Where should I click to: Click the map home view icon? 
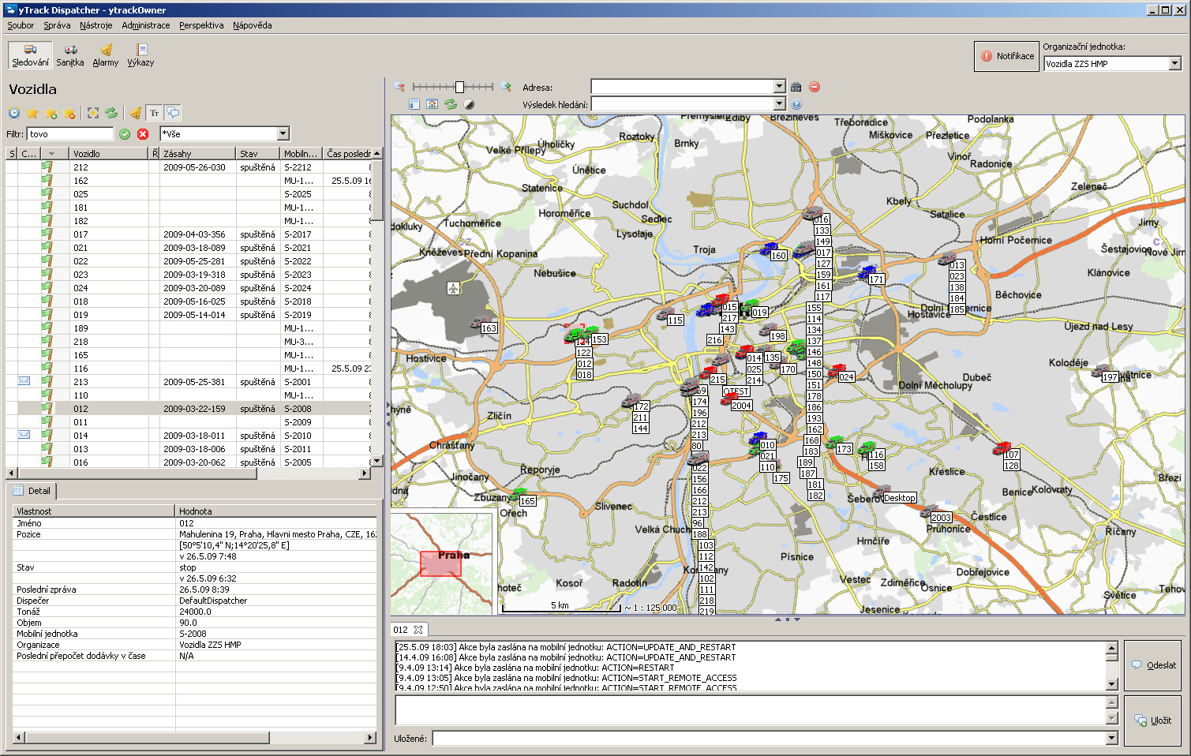pyautogui.click(x=432, y=104)
